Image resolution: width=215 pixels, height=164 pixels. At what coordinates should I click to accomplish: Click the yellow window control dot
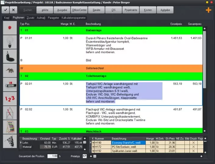click(207, 2)
